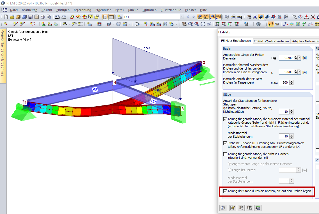Click the epsilon 0.001 input field

286,72
